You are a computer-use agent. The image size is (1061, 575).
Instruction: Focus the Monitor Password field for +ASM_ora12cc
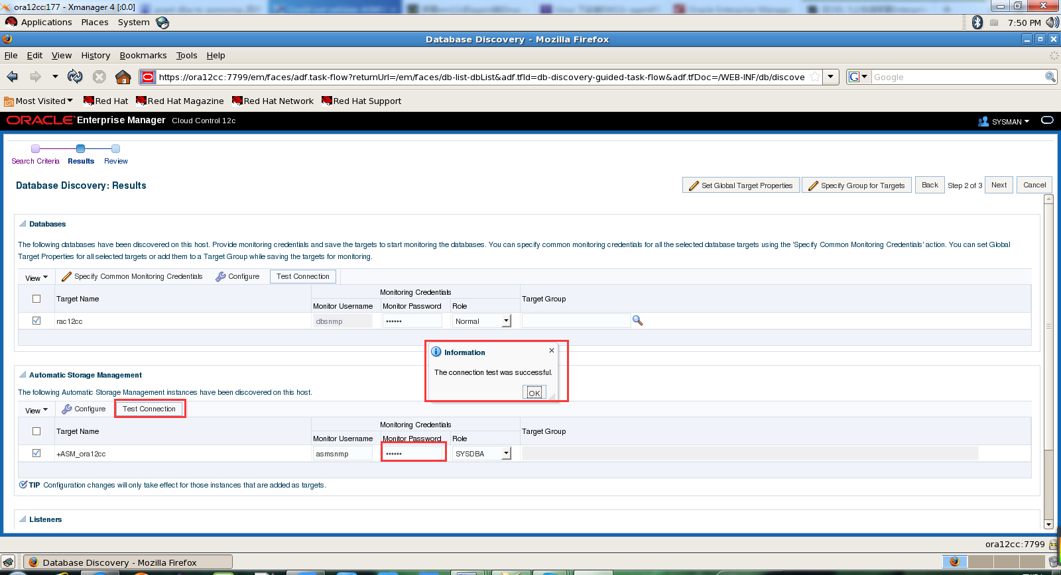click(412, 453)
